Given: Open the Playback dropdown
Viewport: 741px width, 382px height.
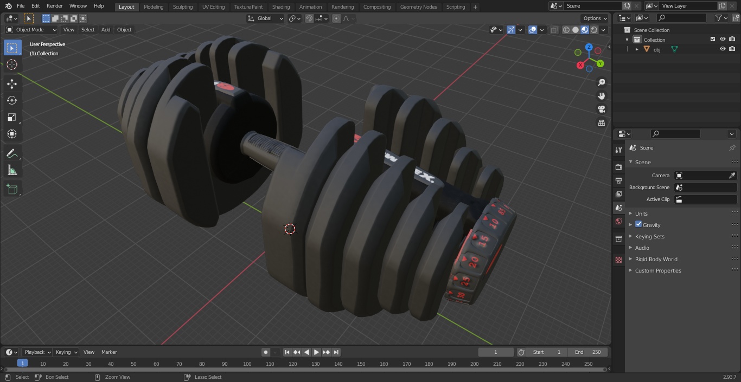Looking at the screenshot, I should click(x=37, y=352).
